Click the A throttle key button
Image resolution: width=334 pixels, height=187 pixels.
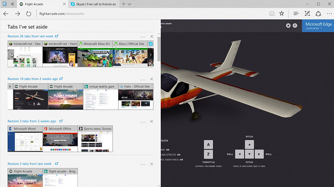click(x=208, y=145)
